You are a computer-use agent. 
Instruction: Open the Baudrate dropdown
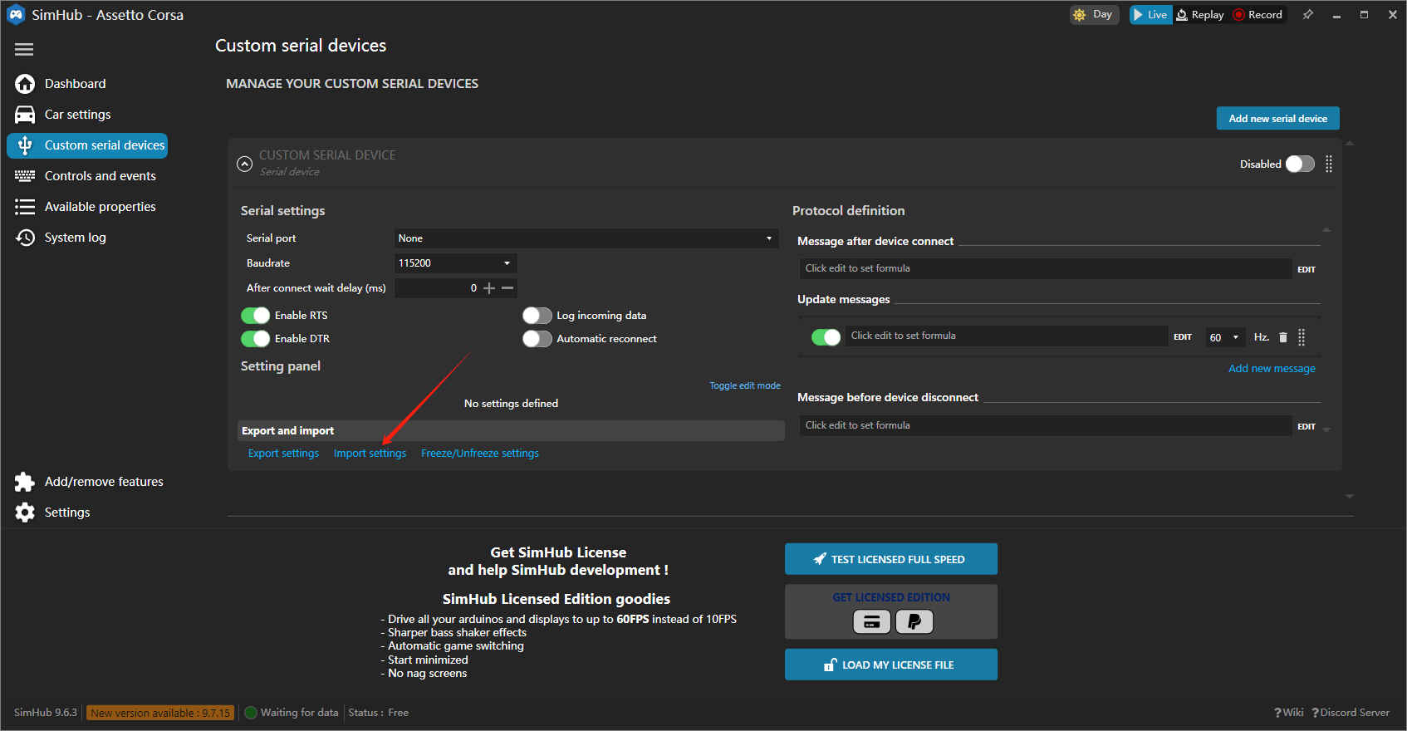[456, 263]
